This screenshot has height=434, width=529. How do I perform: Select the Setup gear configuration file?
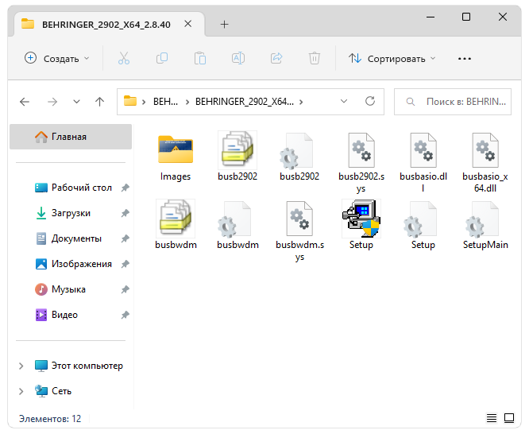[x=423, y=226]
